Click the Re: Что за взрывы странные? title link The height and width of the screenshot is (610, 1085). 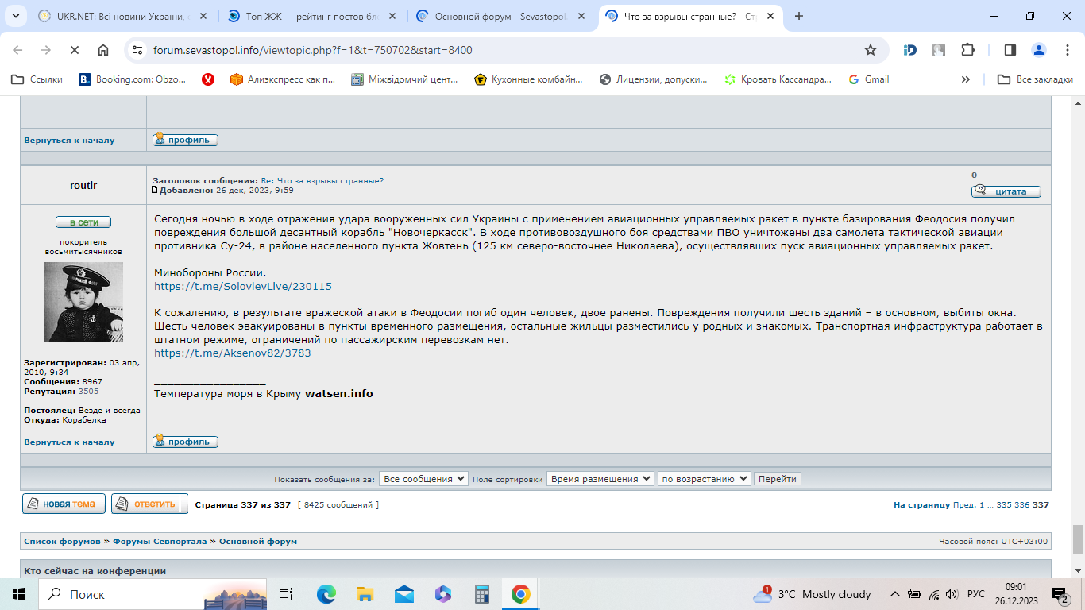tap(322, 181)
